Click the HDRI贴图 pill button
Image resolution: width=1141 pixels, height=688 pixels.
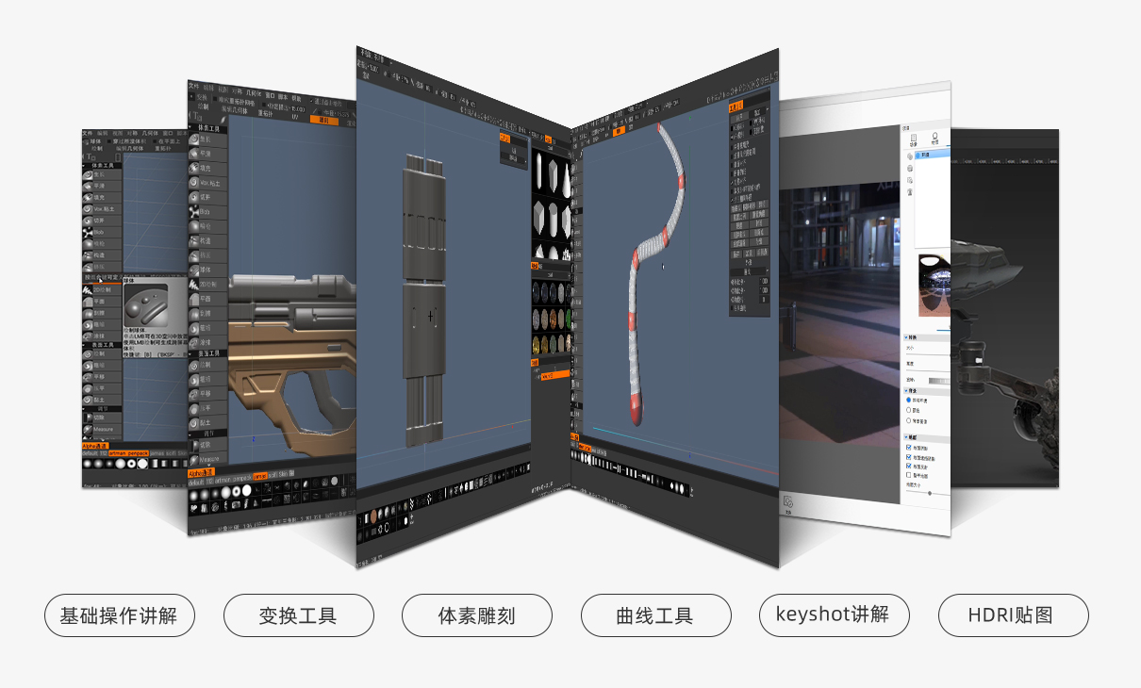pos(1013,615)
